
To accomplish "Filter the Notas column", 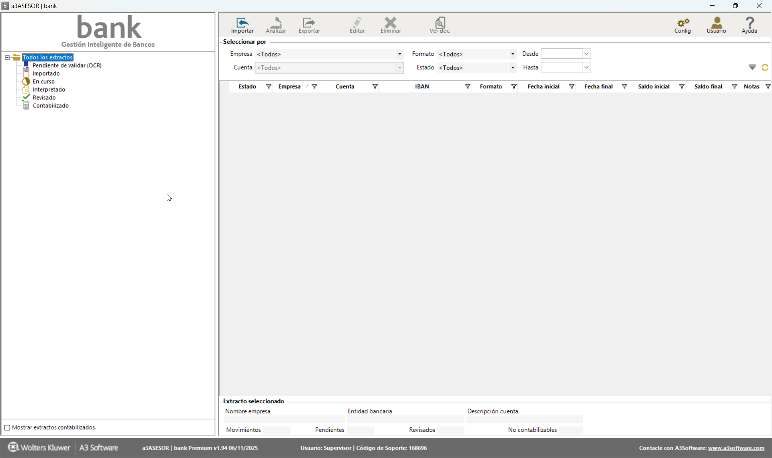I will tap(768, 87).
